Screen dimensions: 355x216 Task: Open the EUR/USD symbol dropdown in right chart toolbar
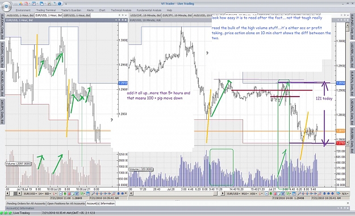[x=233, y=194]
